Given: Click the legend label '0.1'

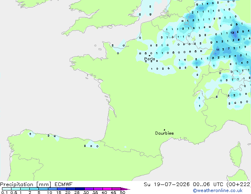Looking at the screenshot, I should [x=4, y=192].
